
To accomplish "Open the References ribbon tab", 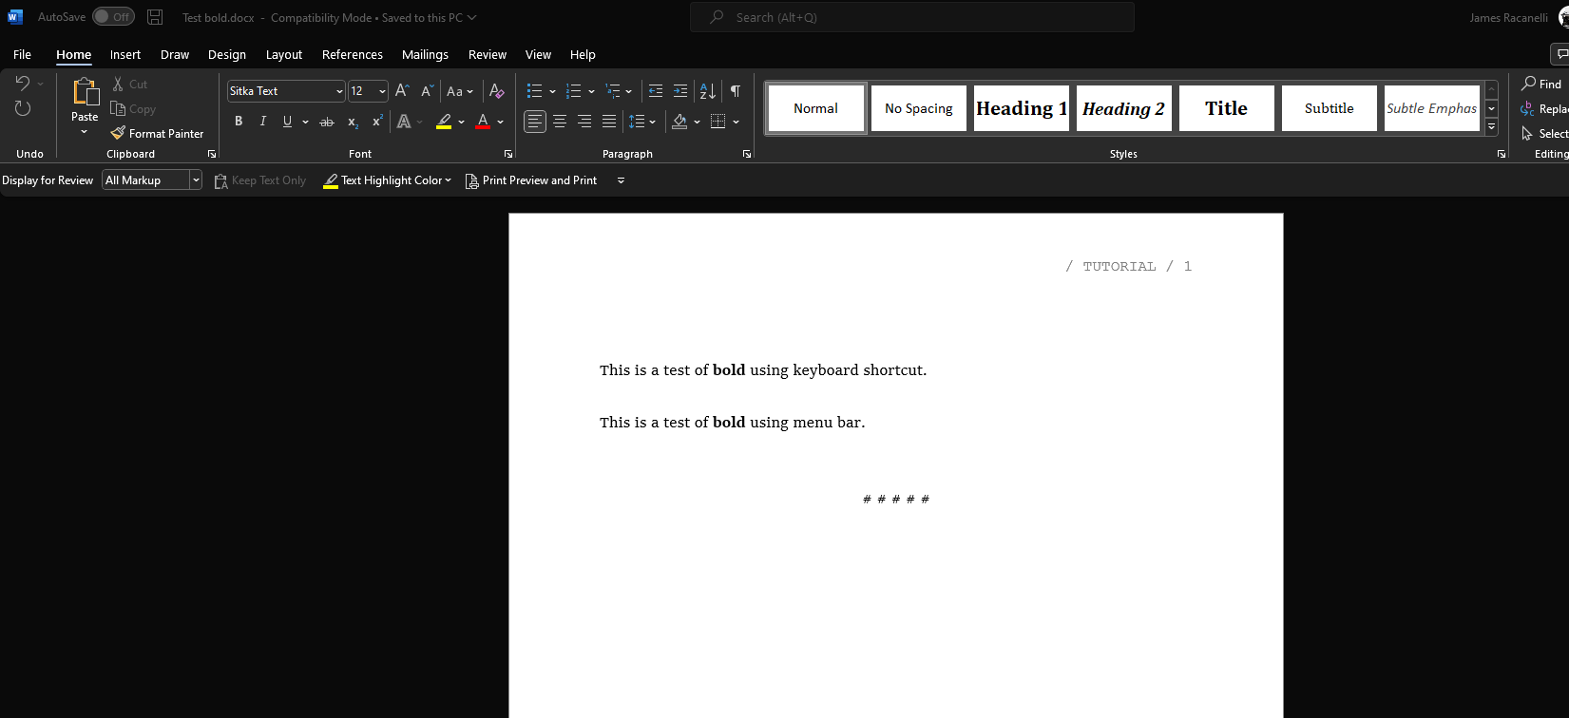I will click(x=352, y=55).
